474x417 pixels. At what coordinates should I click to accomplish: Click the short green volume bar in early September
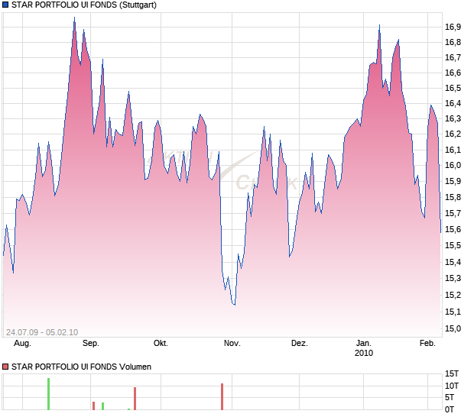click(102, 406)
